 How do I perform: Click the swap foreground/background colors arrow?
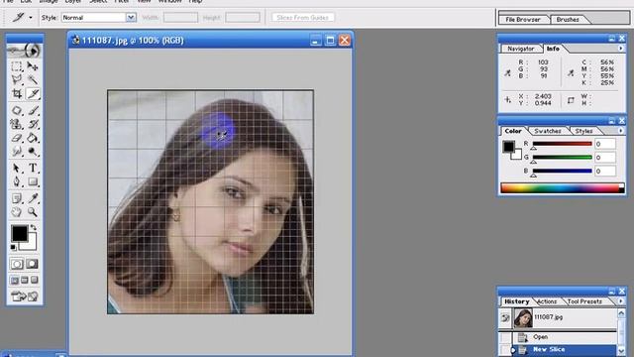[x=33, y=227]
